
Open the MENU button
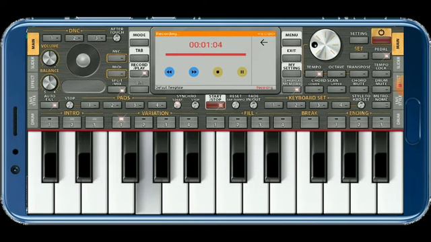click(292, 42)
